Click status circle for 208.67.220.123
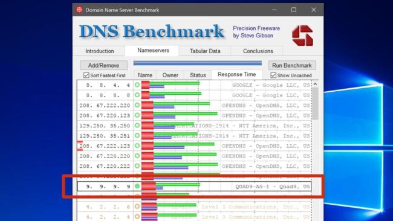 tap(137, 115)
